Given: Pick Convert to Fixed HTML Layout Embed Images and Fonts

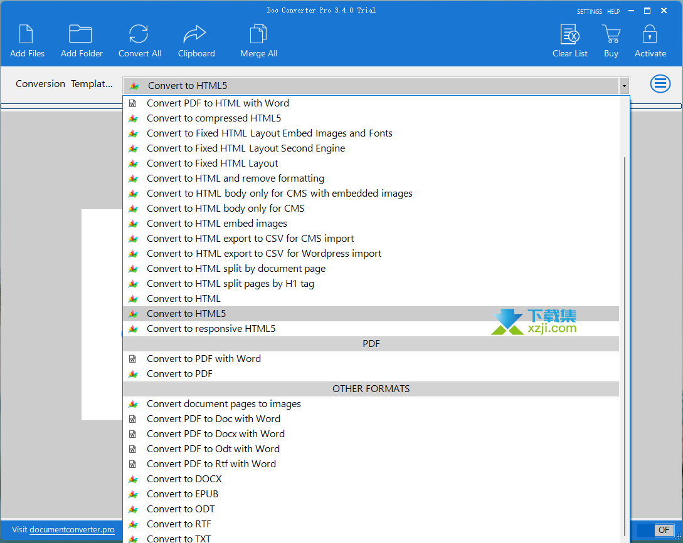Looking at the screenshot, I should coord(371,133).
